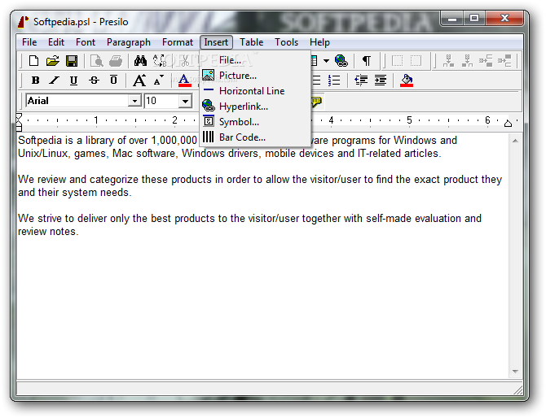Screen dimensions: 546x418
Task: Click the Replace A-to-B icon
Action: pyautogui.click(x=160, y=61)
